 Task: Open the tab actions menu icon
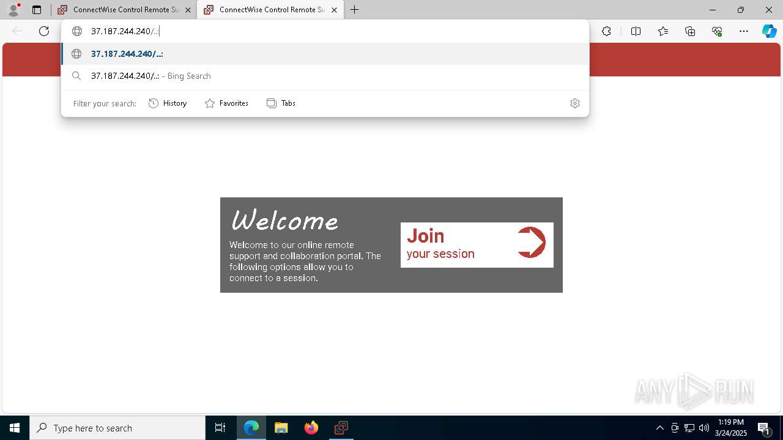37,10
